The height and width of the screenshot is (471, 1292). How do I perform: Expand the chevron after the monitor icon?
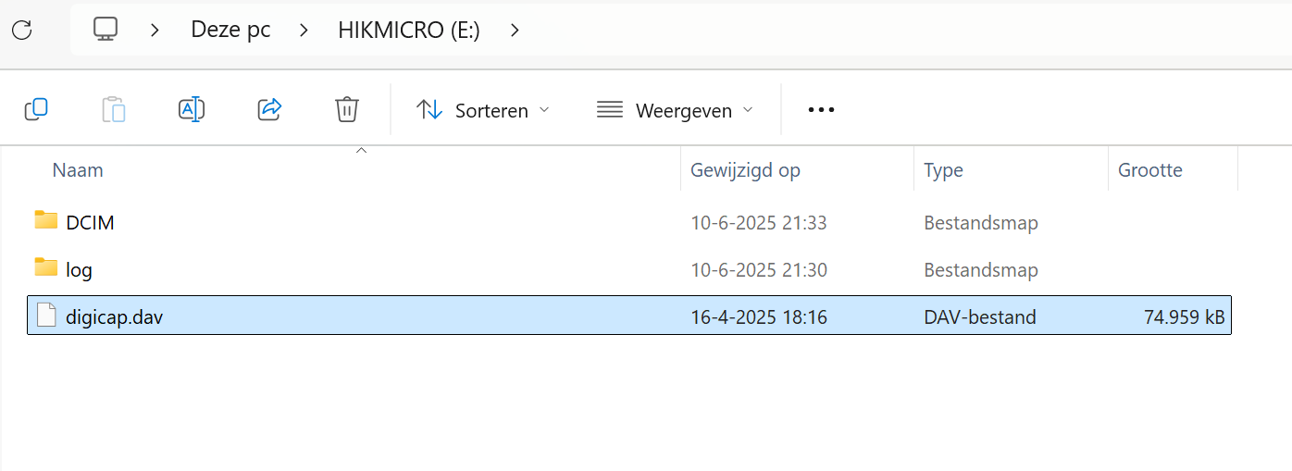click(155, 30)
